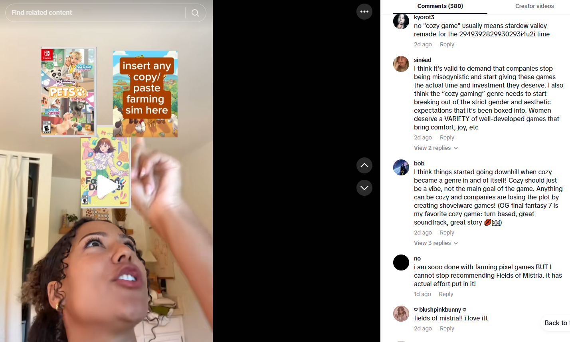
Task: Expand View 2 replies under sinéad's comment
Action: pyautogui.click(x=436, y=148)
